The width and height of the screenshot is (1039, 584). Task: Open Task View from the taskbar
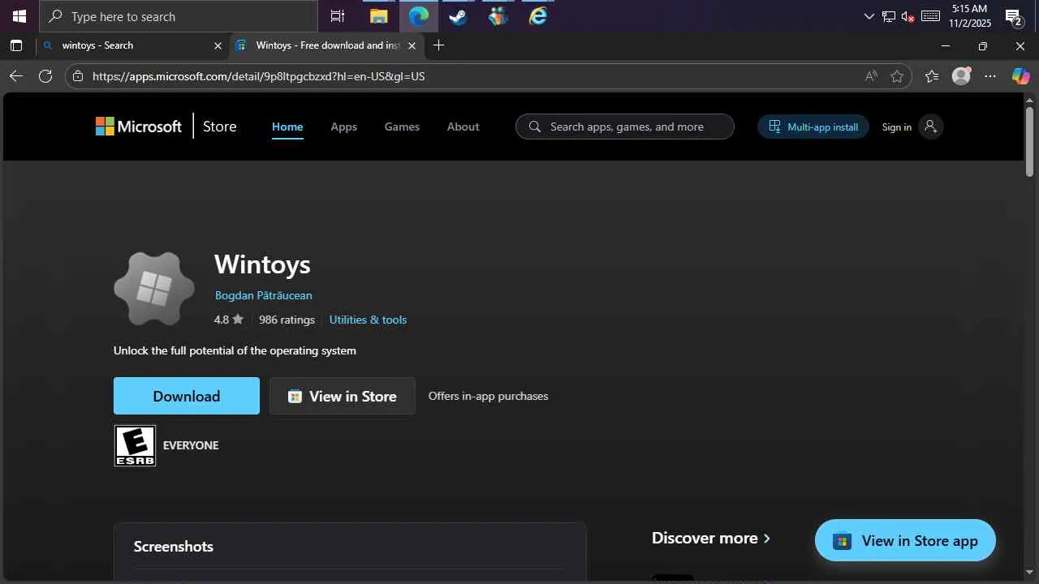click(x=337, y=16)
